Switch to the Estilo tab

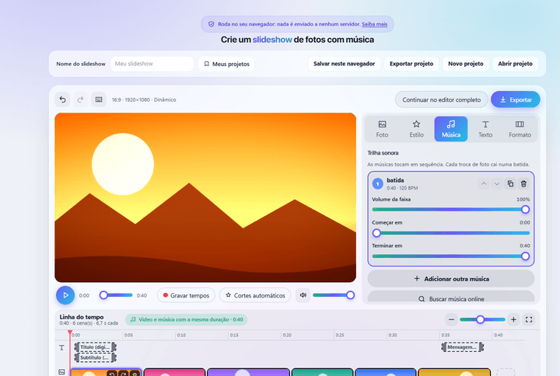click(416, 129)
